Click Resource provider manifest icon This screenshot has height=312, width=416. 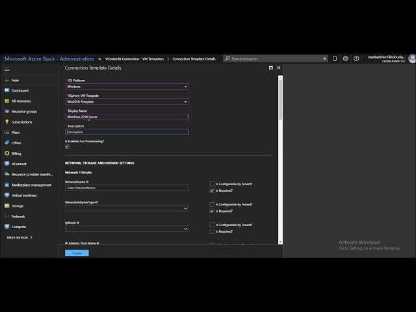point(7,174)
